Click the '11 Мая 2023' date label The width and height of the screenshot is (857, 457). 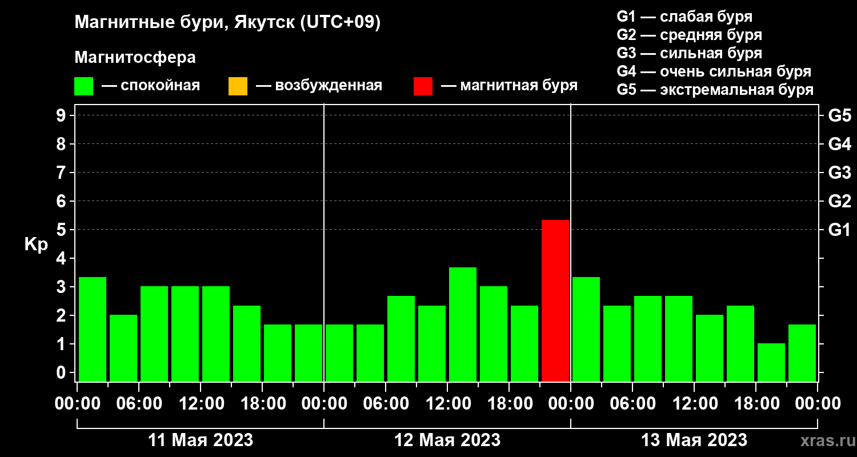click(201, 440)
